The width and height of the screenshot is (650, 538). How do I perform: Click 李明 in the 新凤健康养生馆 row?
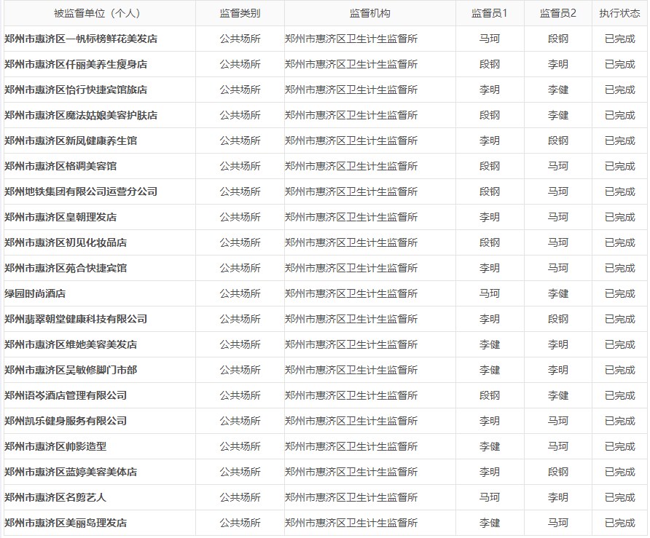(x=490, y=141)
